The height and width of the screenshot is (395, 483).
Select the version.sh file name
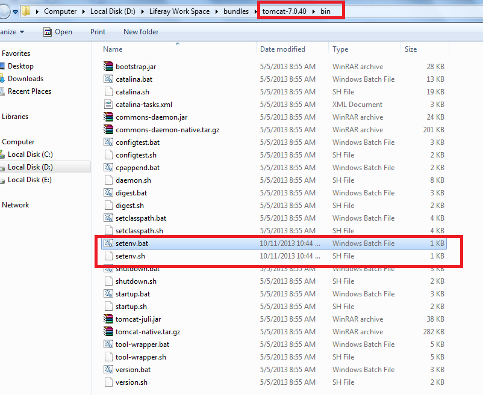tap(131, 382)
